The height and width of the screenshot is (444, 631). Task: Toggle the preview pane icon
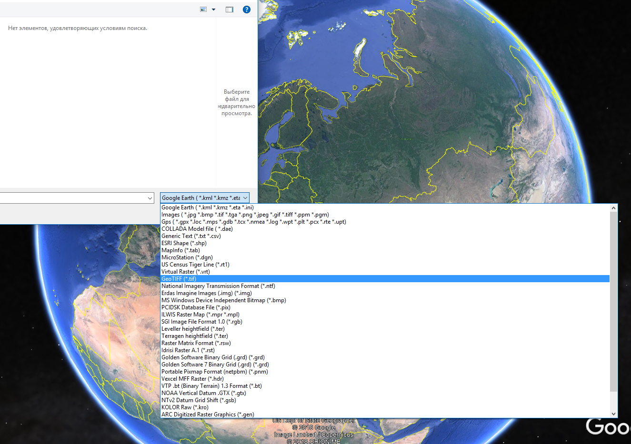(230, 10)
